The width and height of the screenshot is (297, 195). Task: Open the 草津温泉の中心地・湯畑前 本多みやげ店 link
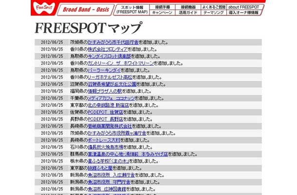pyautogui.click(x=128, y=154)
